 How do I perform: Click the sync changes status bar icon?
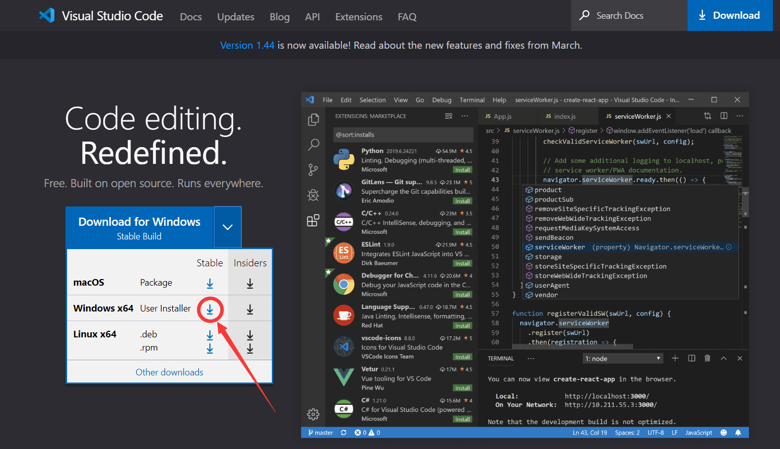click(344, 433)
